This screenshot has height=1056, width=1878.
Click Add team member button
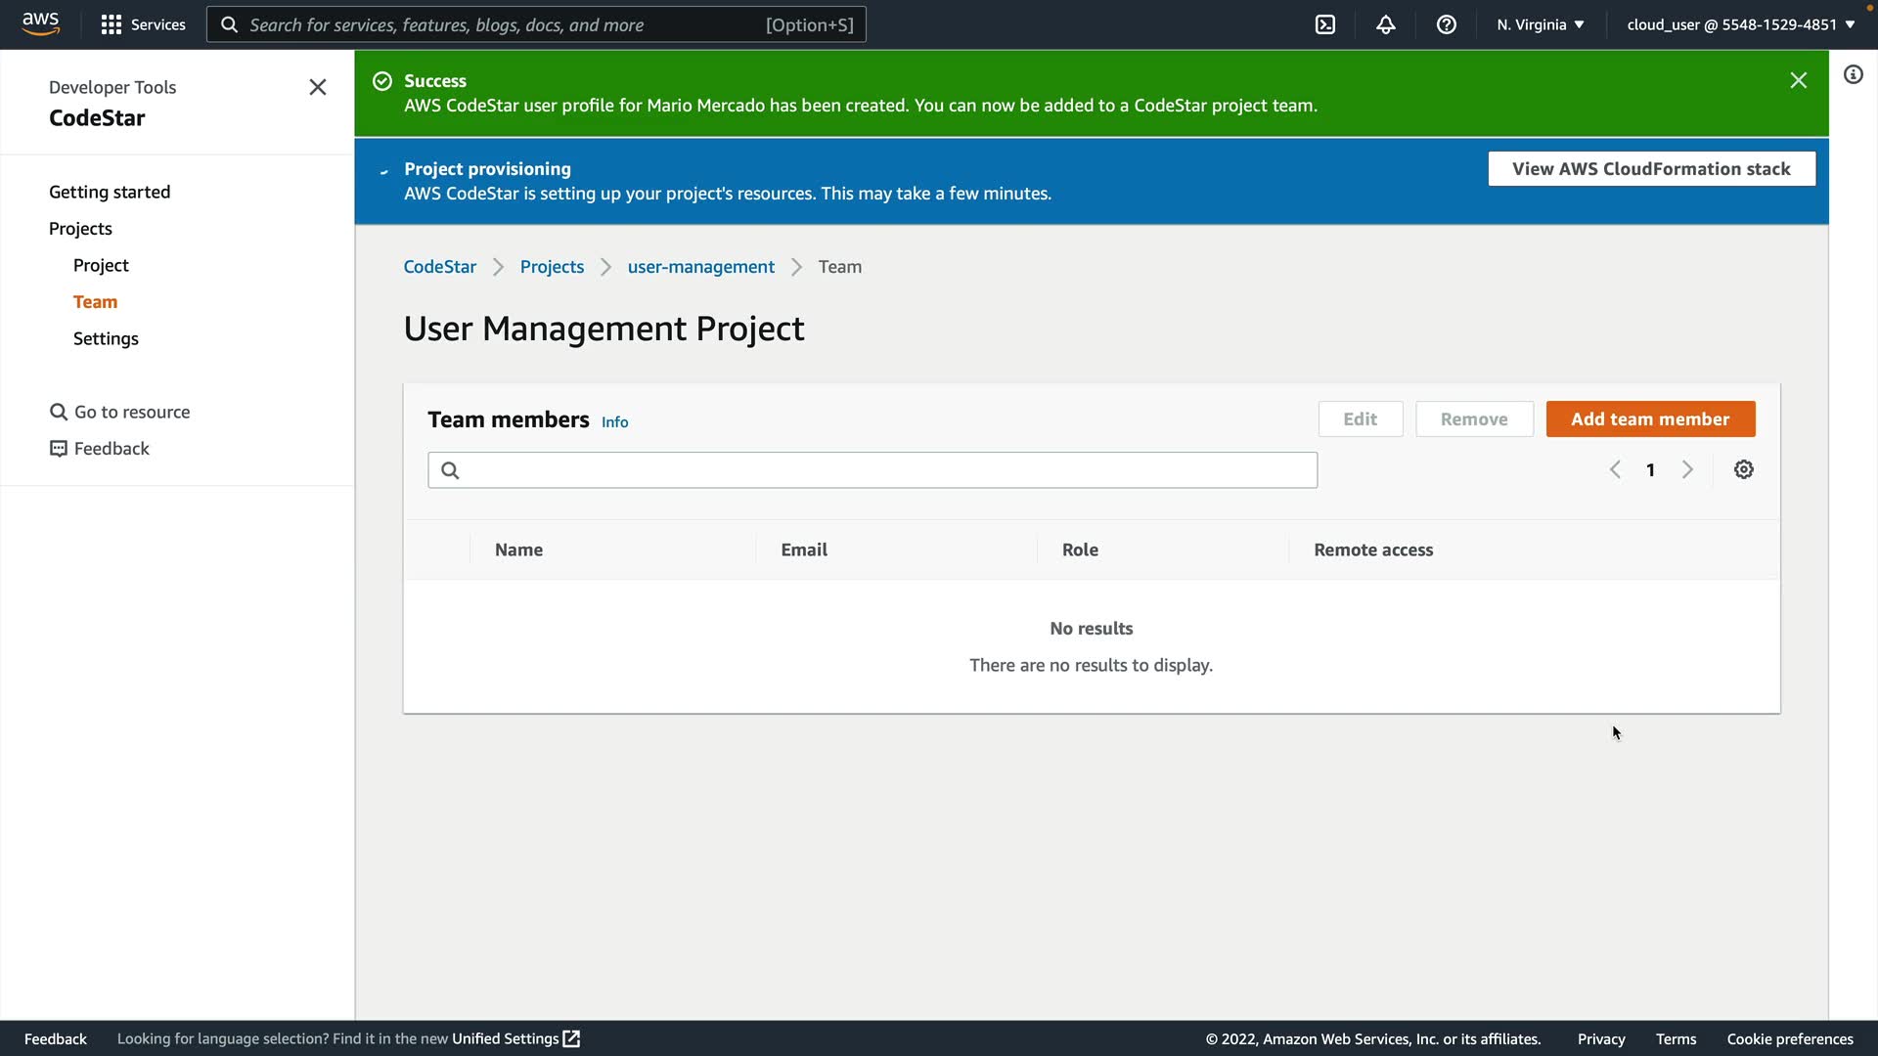[x=1650, y=419]
